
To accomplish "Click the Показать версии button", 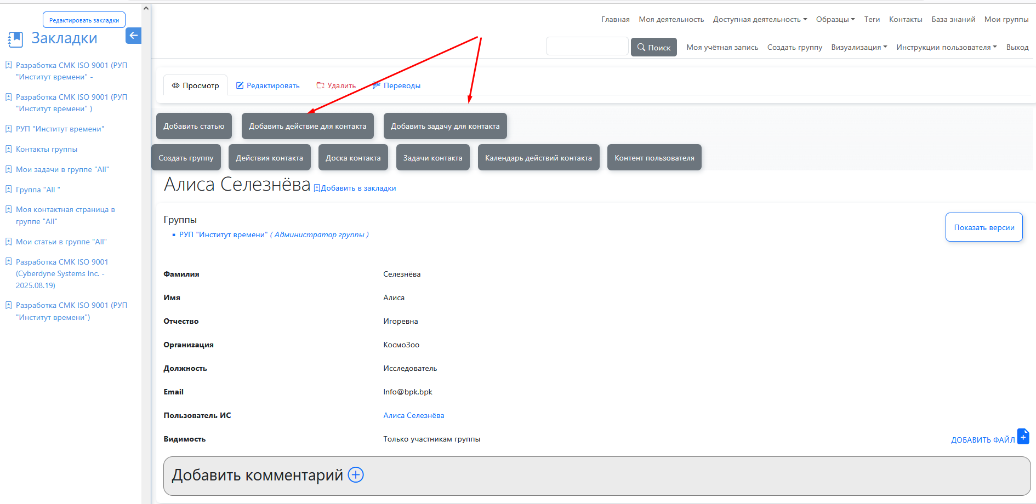I will pyautogui.click(x=984, y=227).
